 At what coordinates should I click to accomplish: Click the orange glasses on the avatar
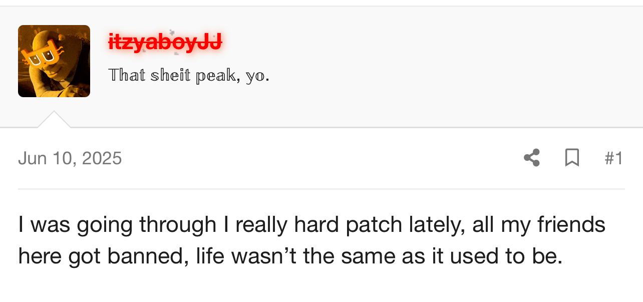[42, 56]
